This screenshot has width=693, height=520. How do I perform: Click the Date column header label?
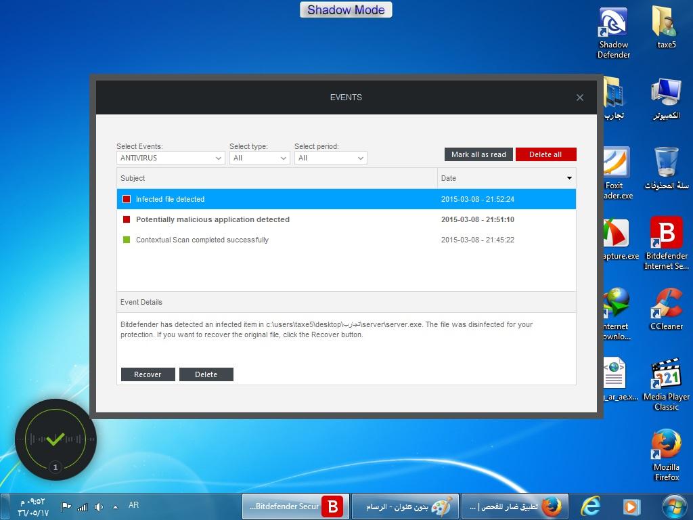tap(449, 178)
